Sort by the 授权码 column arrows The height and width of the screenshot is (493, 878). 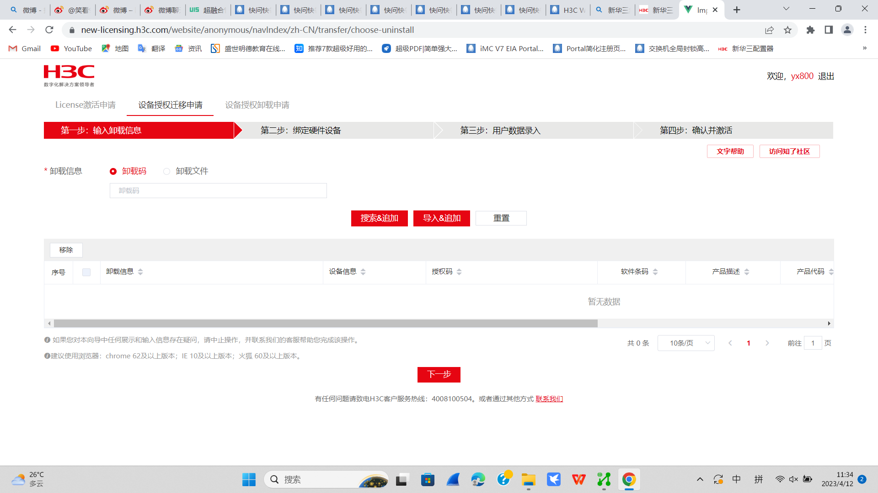pyautogui.click(x=459, y=272)
